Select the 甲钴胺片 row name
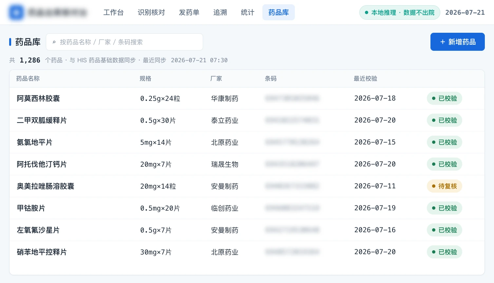The height and width of the screenshot is (283, 494). pyautogui.click(x=31, y=208)
